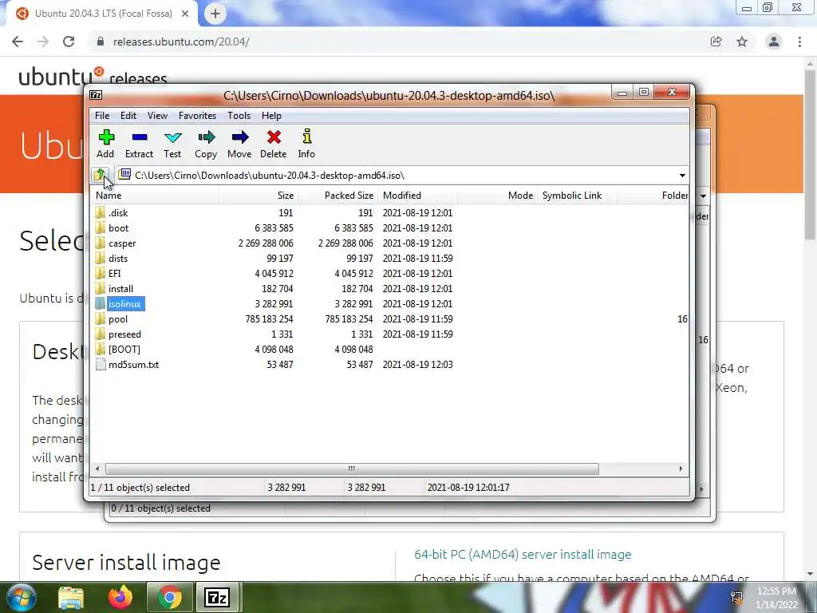This screenshot has height=613, width=817.
Task: Click the 7-Zip horizontal scrollbar thumb
Action: (x=352, y=469)
